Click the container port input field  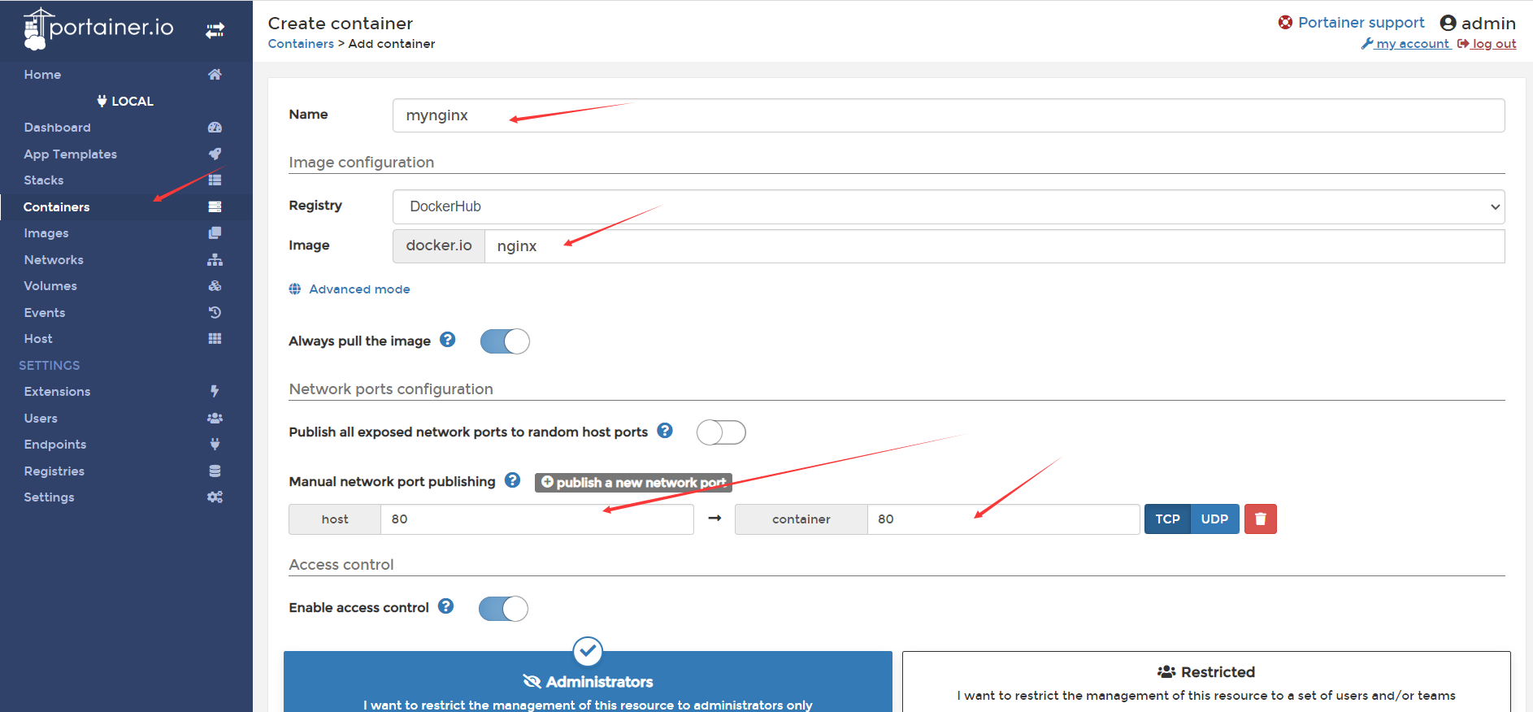[1003, 519]
